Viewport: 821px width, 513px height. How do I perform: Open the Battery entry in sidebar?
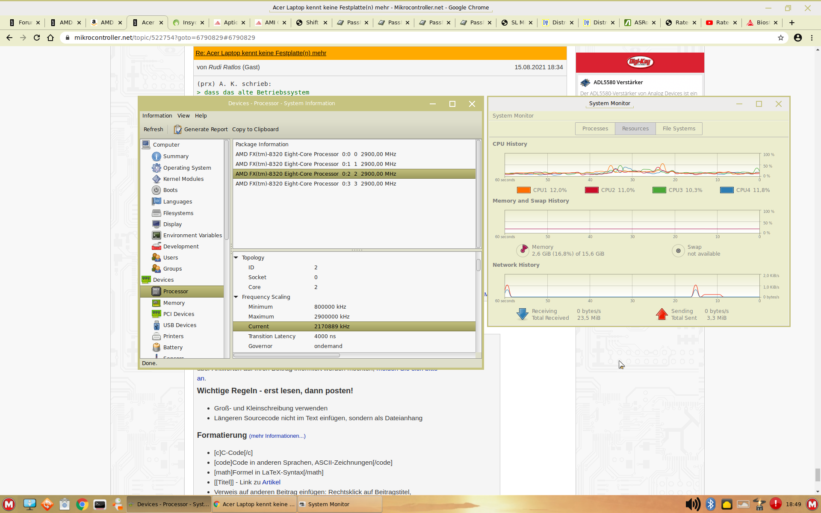pos(173,348)
